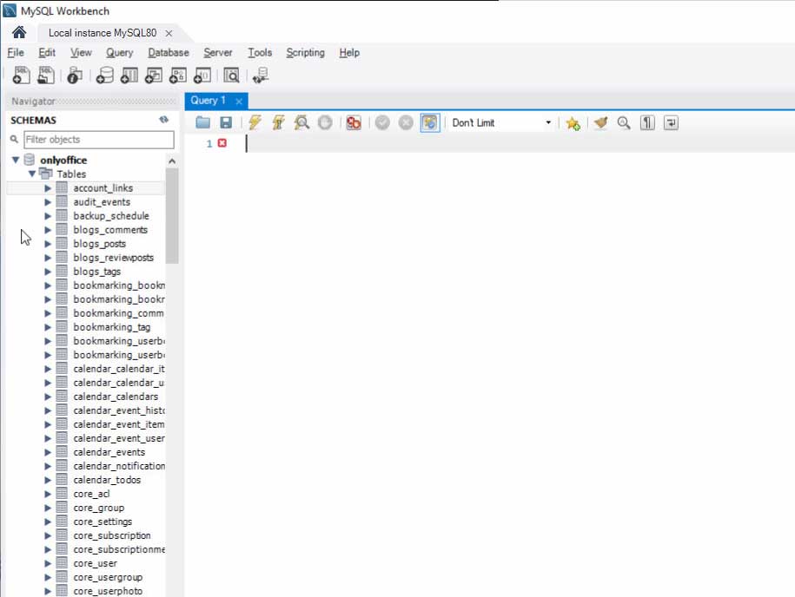Create a new schema in the connected server
The height and width of the screenshot is (597, 795).
pyautogui.click(x=103, y=75)
